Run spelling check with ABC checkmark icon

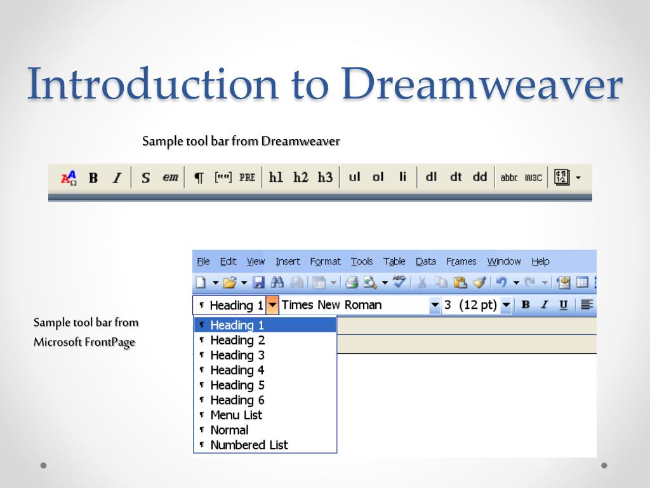click(x=399, y=281)
